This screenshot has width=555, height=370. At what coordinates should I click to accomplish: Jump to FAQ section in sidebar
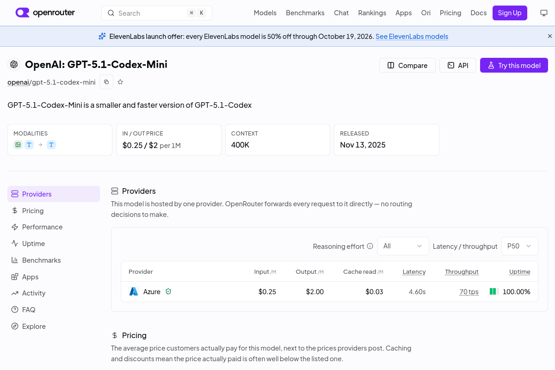[x=54, y=309]
